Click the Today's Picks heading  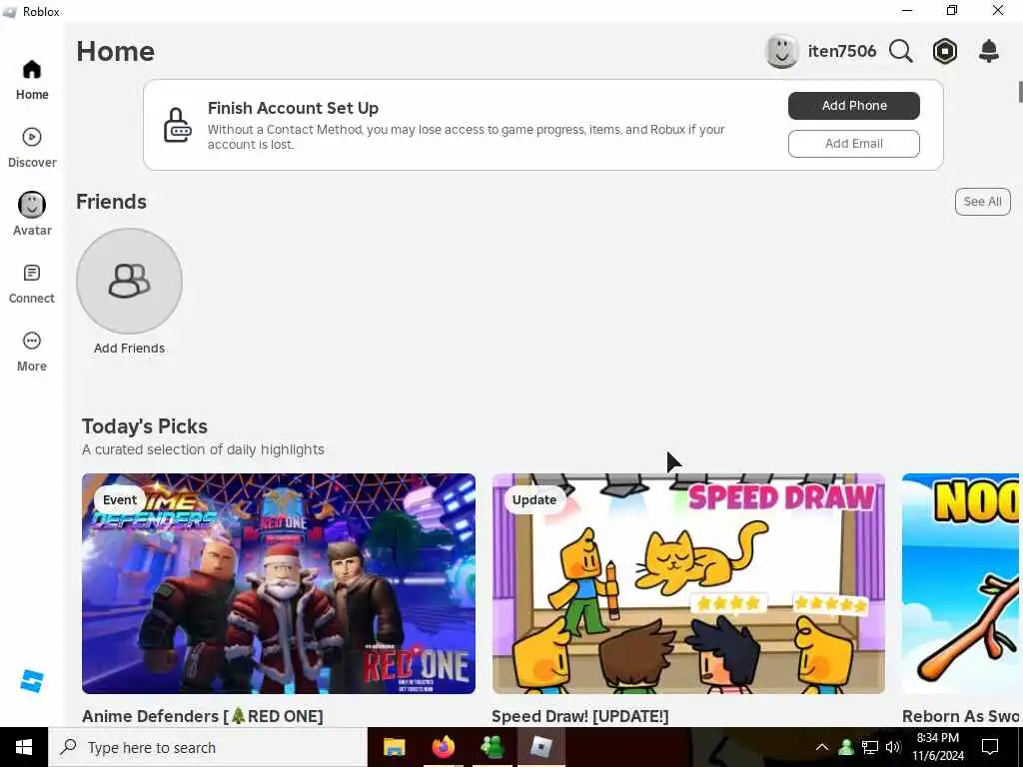(x=145, y=426)
